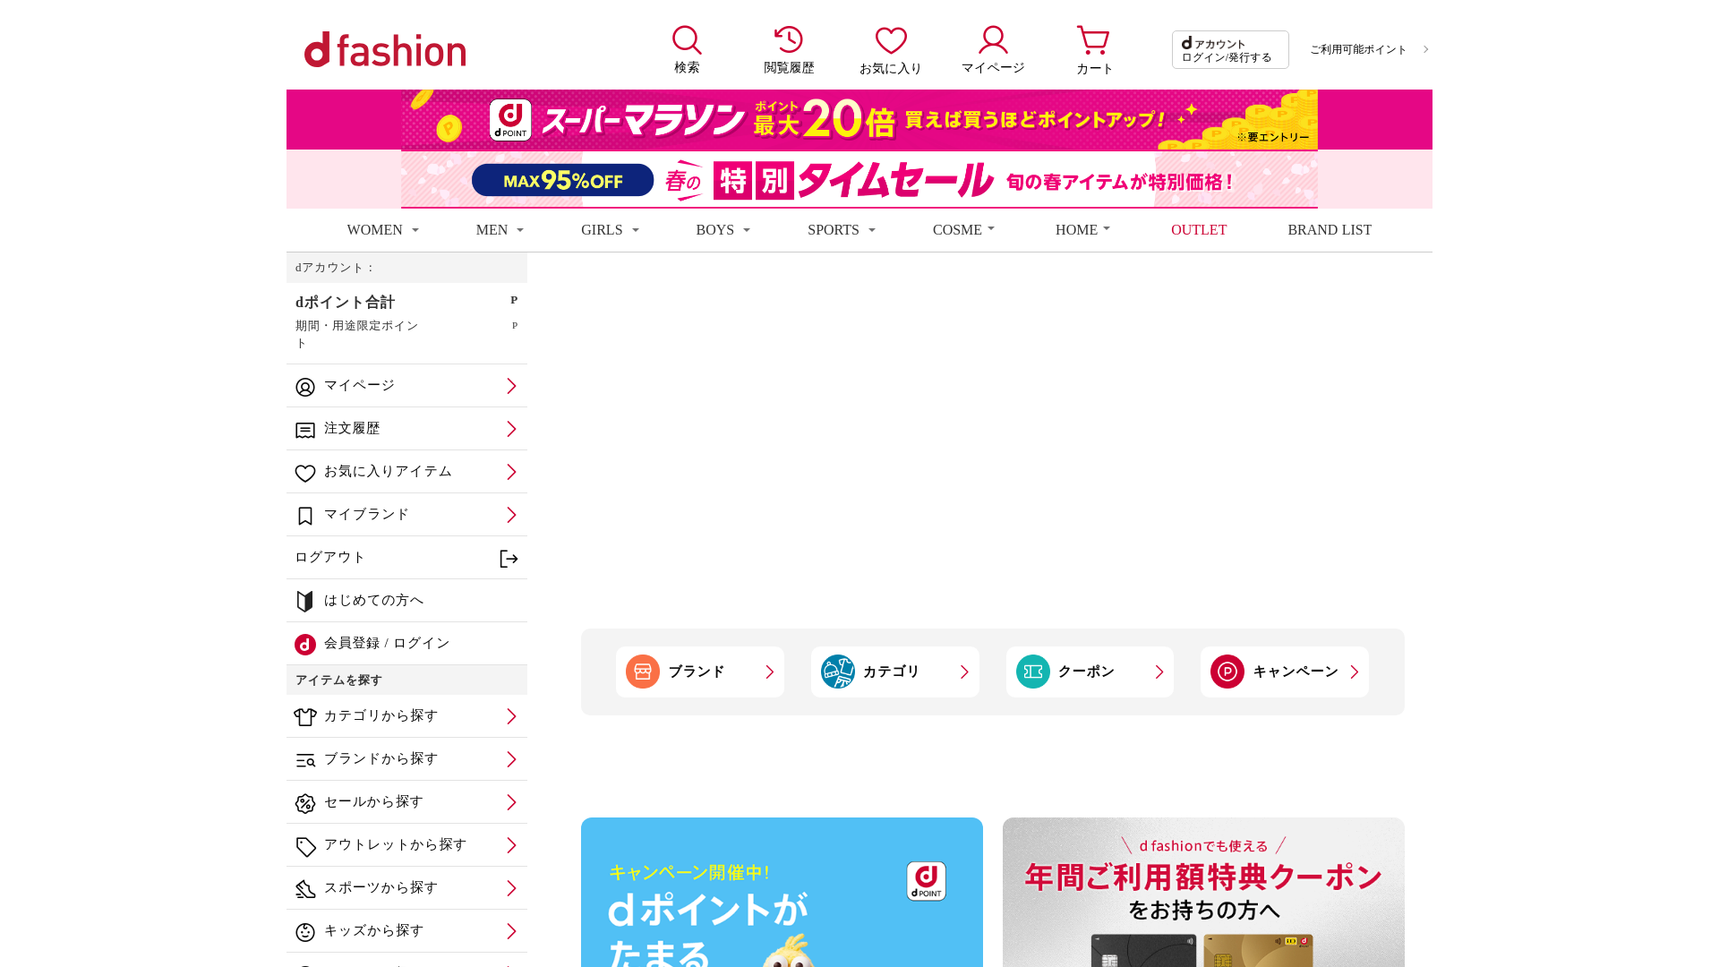Open the ブランド shortcut button
The width and height of the screenshot is (1719, 967).
(x=700, y=672)
